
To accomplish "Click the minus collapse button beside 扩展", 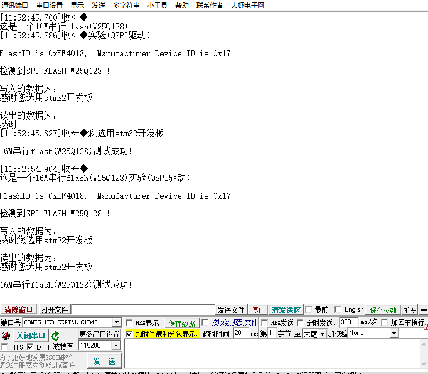I will pos(424,310).
